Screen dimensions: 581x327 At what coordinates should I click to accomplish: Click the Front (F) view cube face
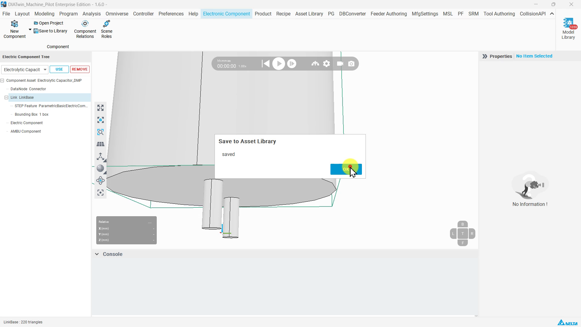tap(462, 243)
